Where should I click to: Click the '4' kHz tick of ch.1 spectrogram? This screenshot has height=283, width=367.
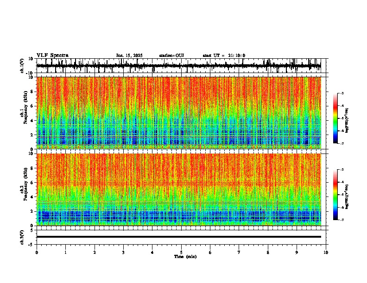[32, 121]
